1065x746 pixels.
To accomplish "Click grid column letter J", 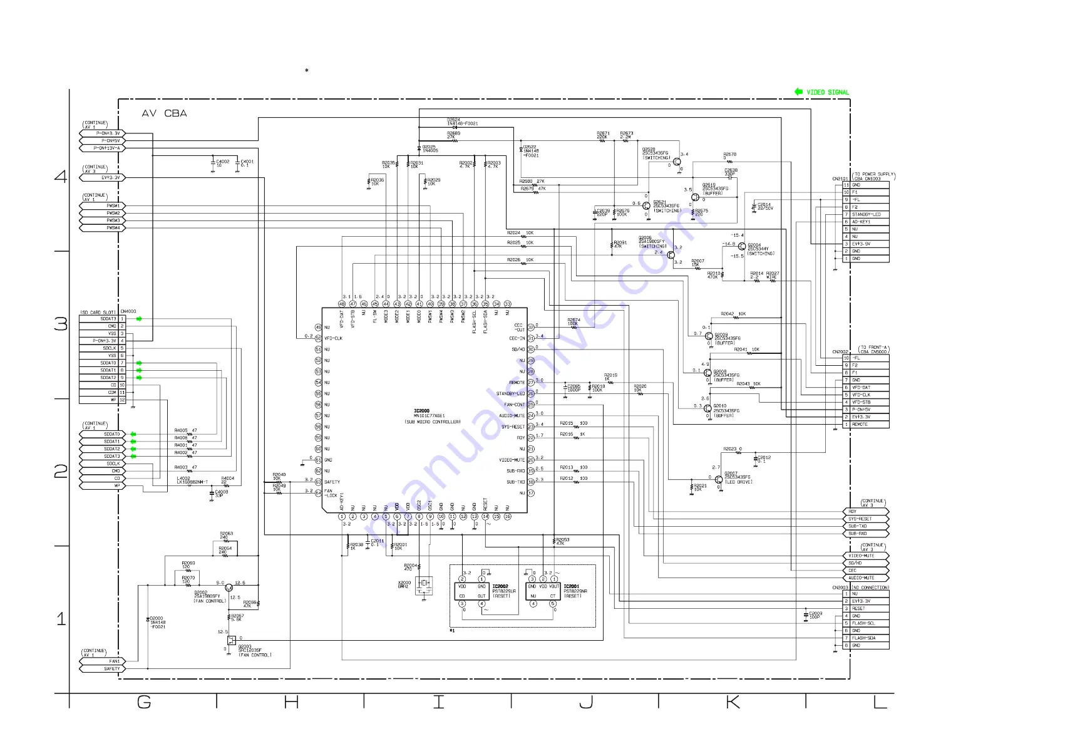I will pos(586,702).
